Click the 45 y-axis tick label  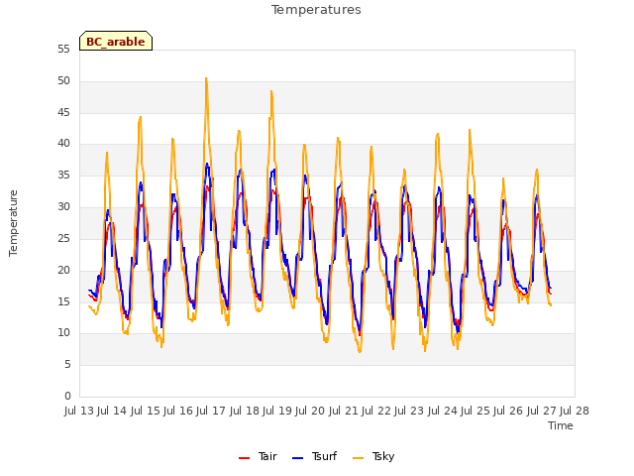point(63,112)
